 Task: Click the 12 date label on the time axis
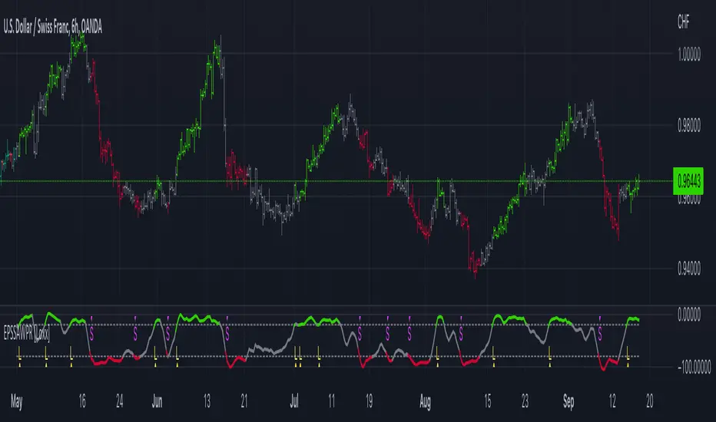tap(612, 401)
